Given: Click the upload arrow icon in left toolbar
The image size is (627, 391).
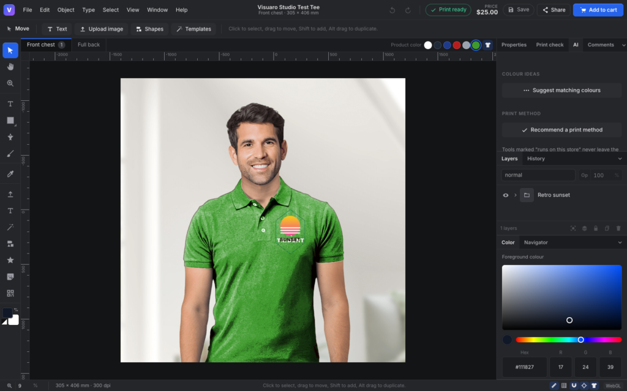Looking at the screenshot, I should (x=10, y=194).
